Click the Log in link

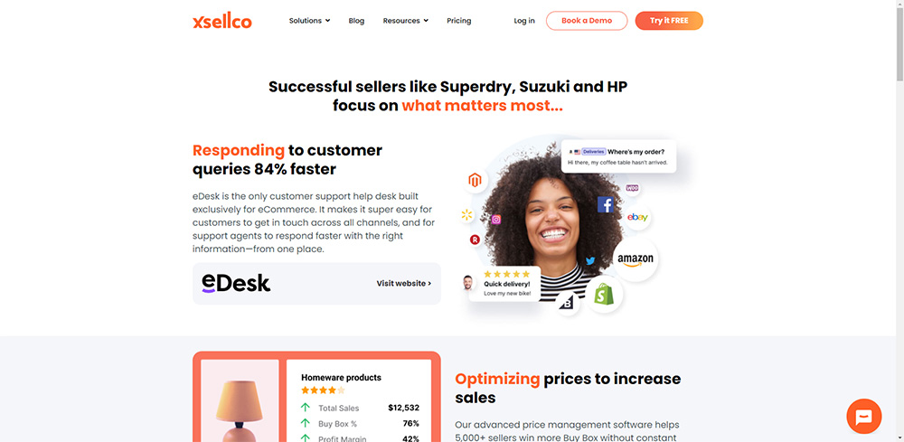[x=524, y=21]
